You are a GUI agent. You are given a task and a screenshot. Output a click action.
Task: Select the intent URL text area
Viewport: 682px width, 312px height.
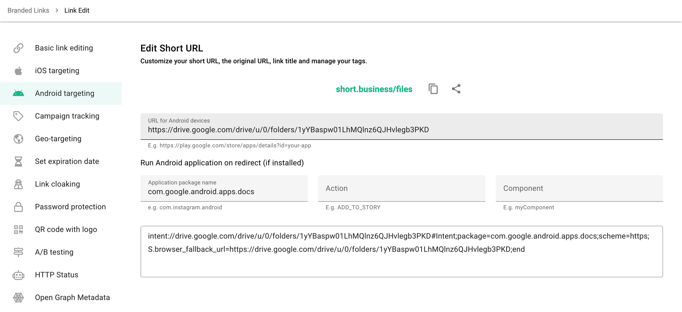[x=402, y=251]
